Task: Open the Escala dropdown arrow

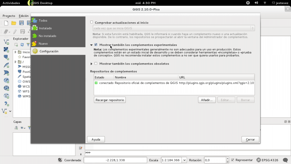Action: (184, 160)
